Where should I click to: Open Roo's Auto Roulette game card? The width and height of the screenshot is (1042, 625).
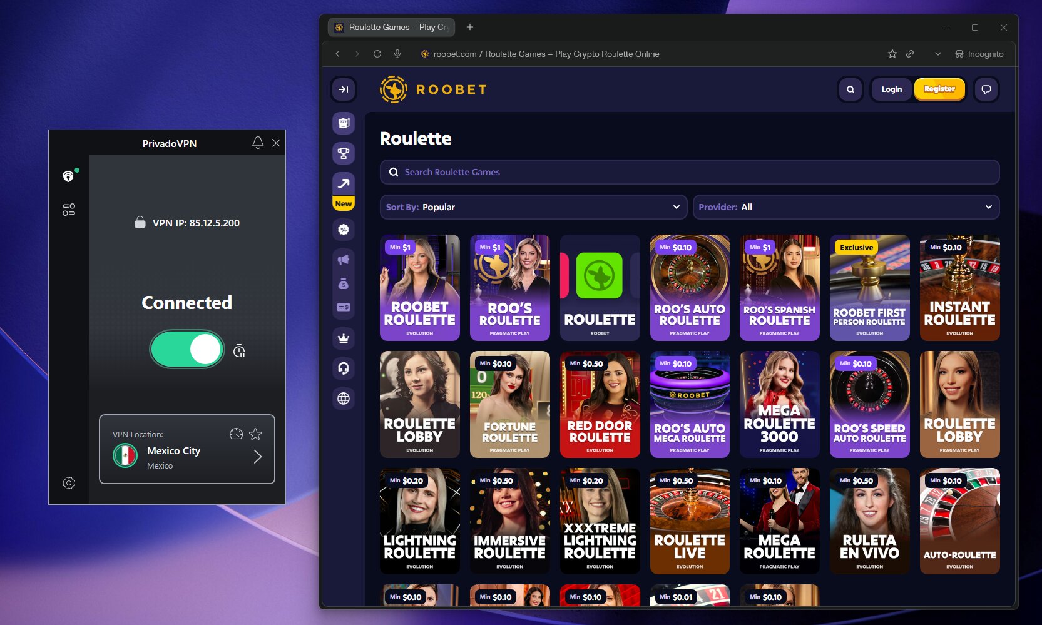(690, 288)
